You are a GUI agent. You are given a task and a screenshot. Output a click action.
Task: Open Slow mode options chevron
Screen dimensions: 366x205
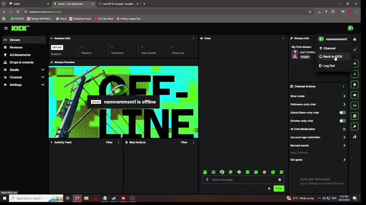coord(344,96)
